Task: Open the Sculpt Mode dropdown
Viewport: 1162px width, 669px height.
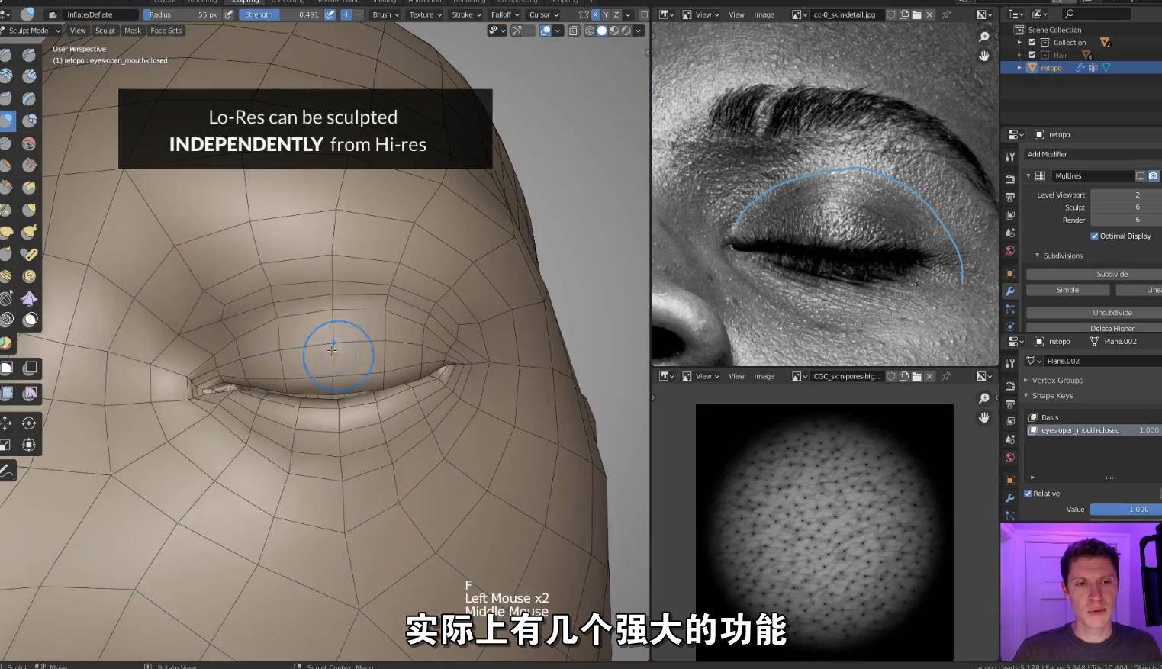Action: tap(31, 31)
